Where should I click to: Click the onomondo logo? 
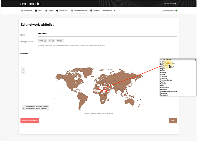pyautogui.click(x=30, y=4)
